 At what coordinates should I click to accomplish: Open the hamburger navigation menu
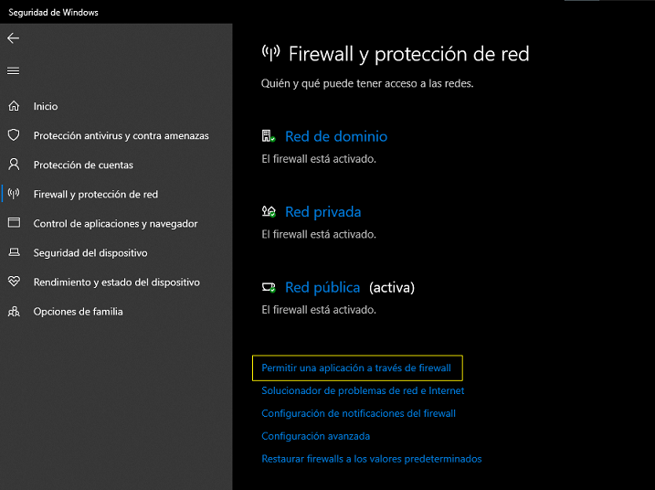coord(14,71)
